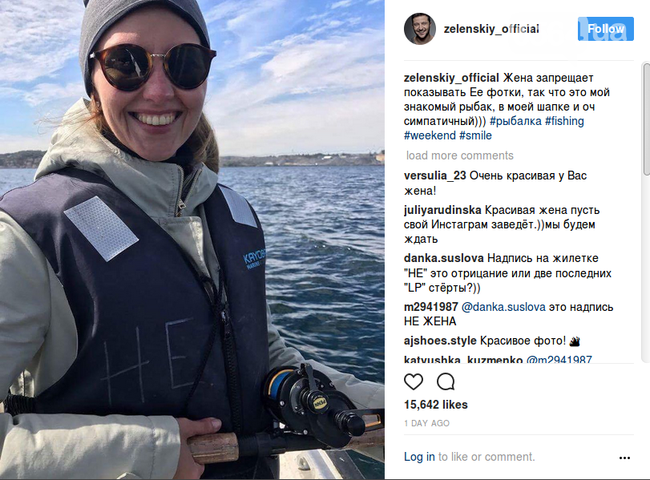View the 15,642 likes list
Screen dimensions: 650x480
436,405
